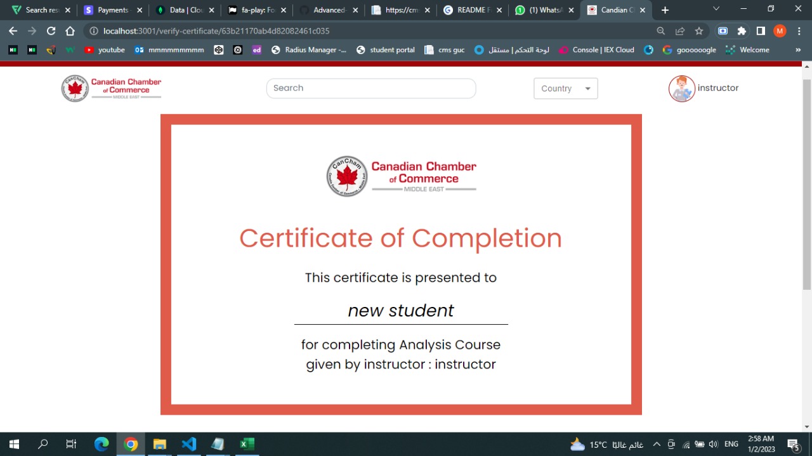This screenshot has height=456, width=812.
Task: Close the Payments tab
Action: 140,10
